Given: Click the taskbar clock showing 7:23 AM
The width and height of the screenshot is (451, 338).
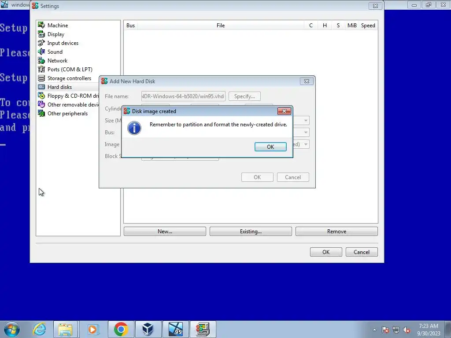Looking at the screenshot, I should pos(429,330).
